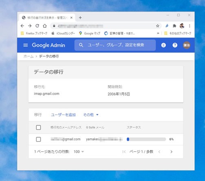Screen dimensions: 205x181
Task: Click the ステータス column header
Action: (x=134, y=127)
